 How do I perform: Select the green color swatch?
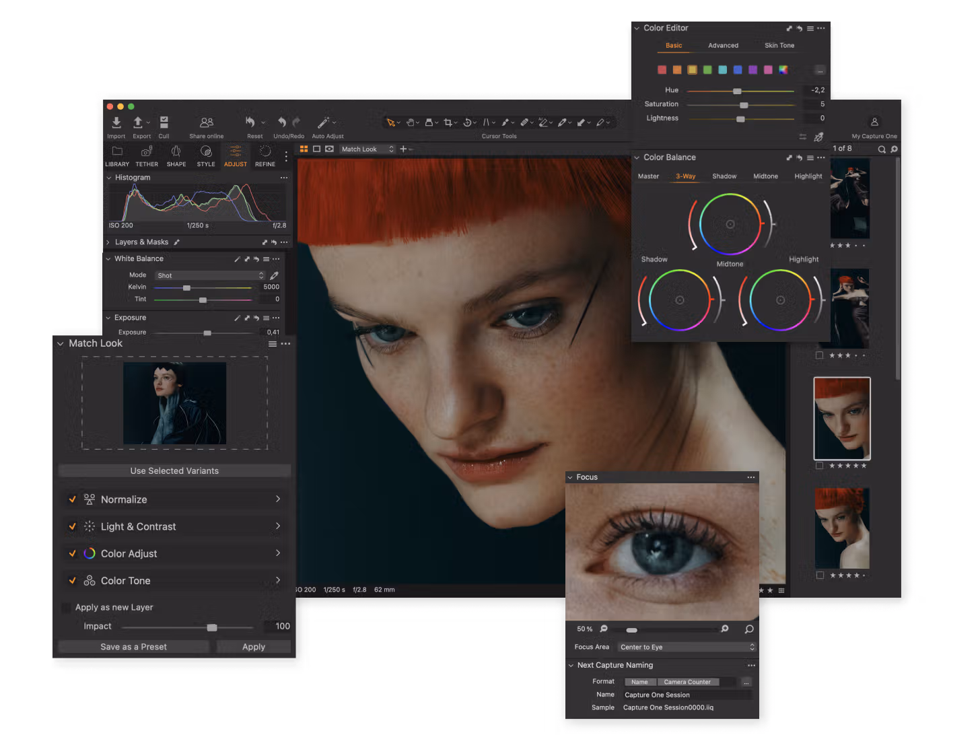[707, 70]
